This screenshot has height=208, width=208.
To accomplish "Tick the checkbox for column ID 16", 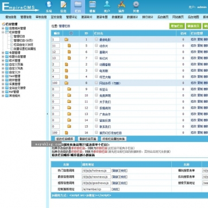I will click(97, 132).
